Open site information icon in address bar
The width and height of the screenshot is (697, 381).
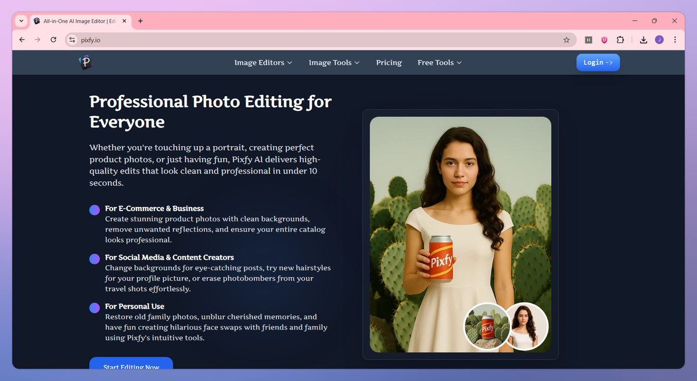coord(72,40)
